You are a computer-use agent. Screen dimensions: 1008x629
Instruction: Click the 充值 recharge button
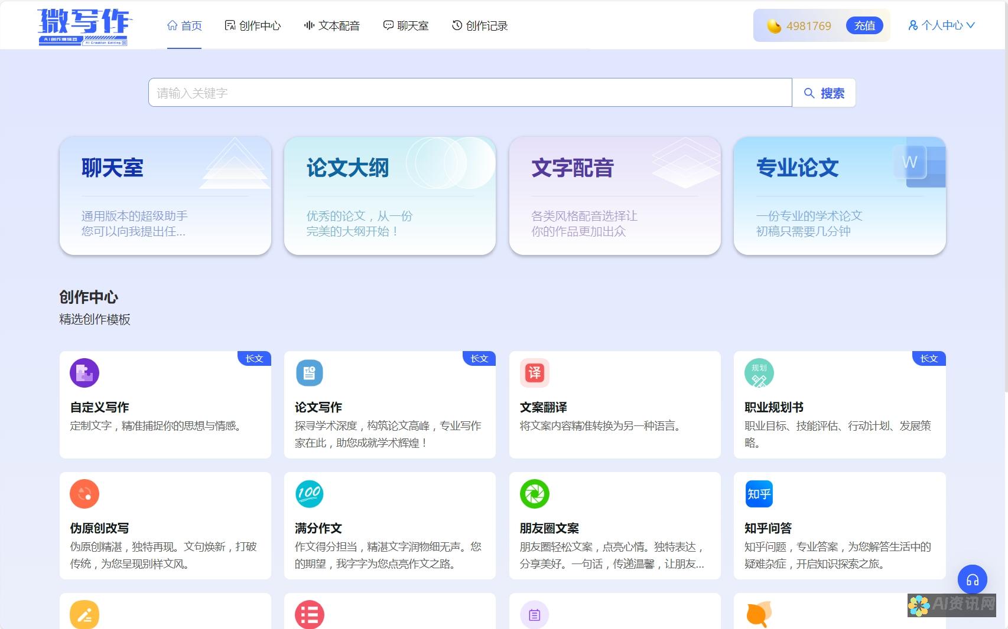pos(864,25)
